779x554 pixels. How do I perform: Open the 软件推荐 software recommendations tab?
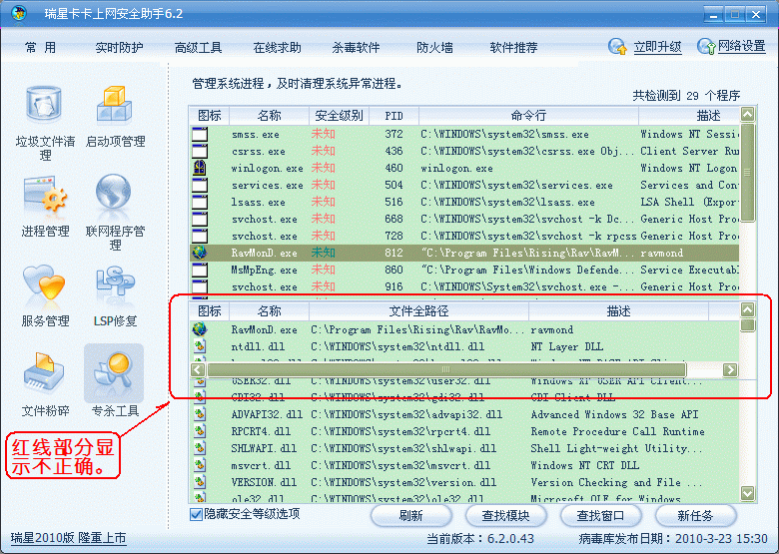pos(513,48)
